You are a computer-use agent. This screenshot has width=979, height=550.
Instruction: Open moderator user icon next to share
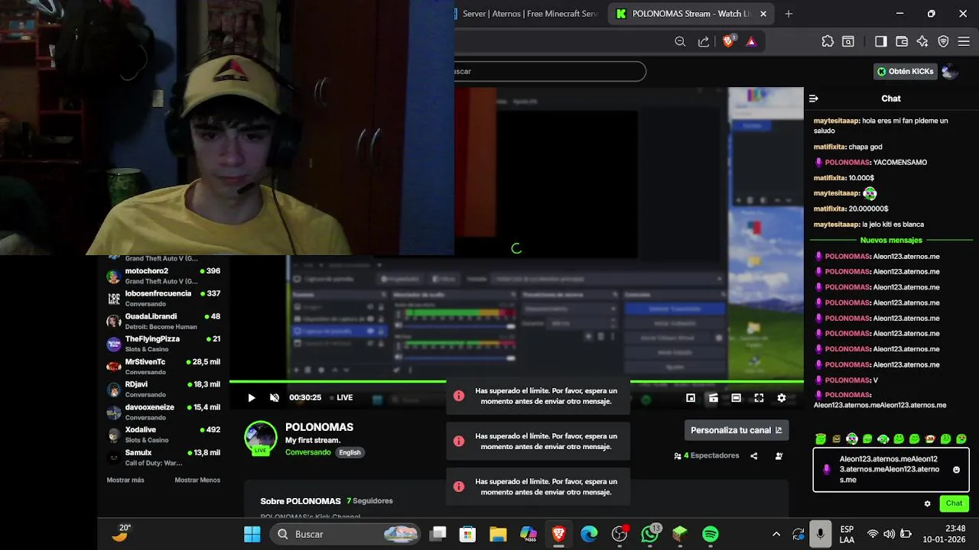779,456
